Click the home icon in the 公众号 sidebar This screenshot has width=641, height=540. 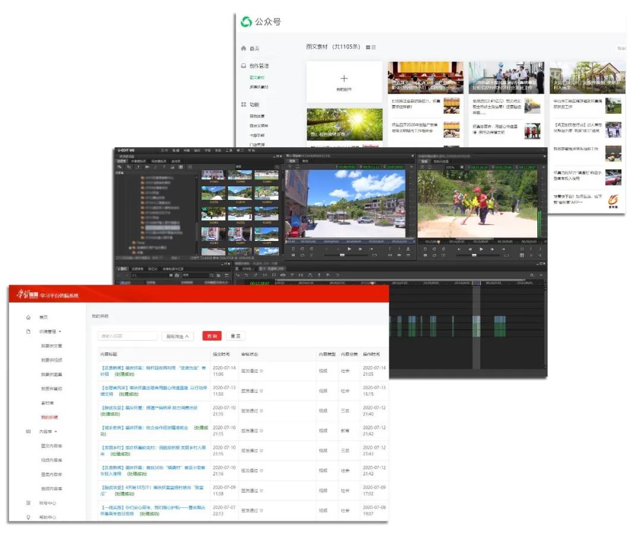tap(243, 48)
